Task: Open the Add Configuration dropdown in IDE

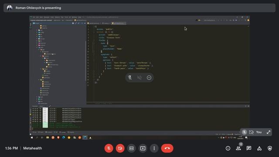Action: click(210, 20)
